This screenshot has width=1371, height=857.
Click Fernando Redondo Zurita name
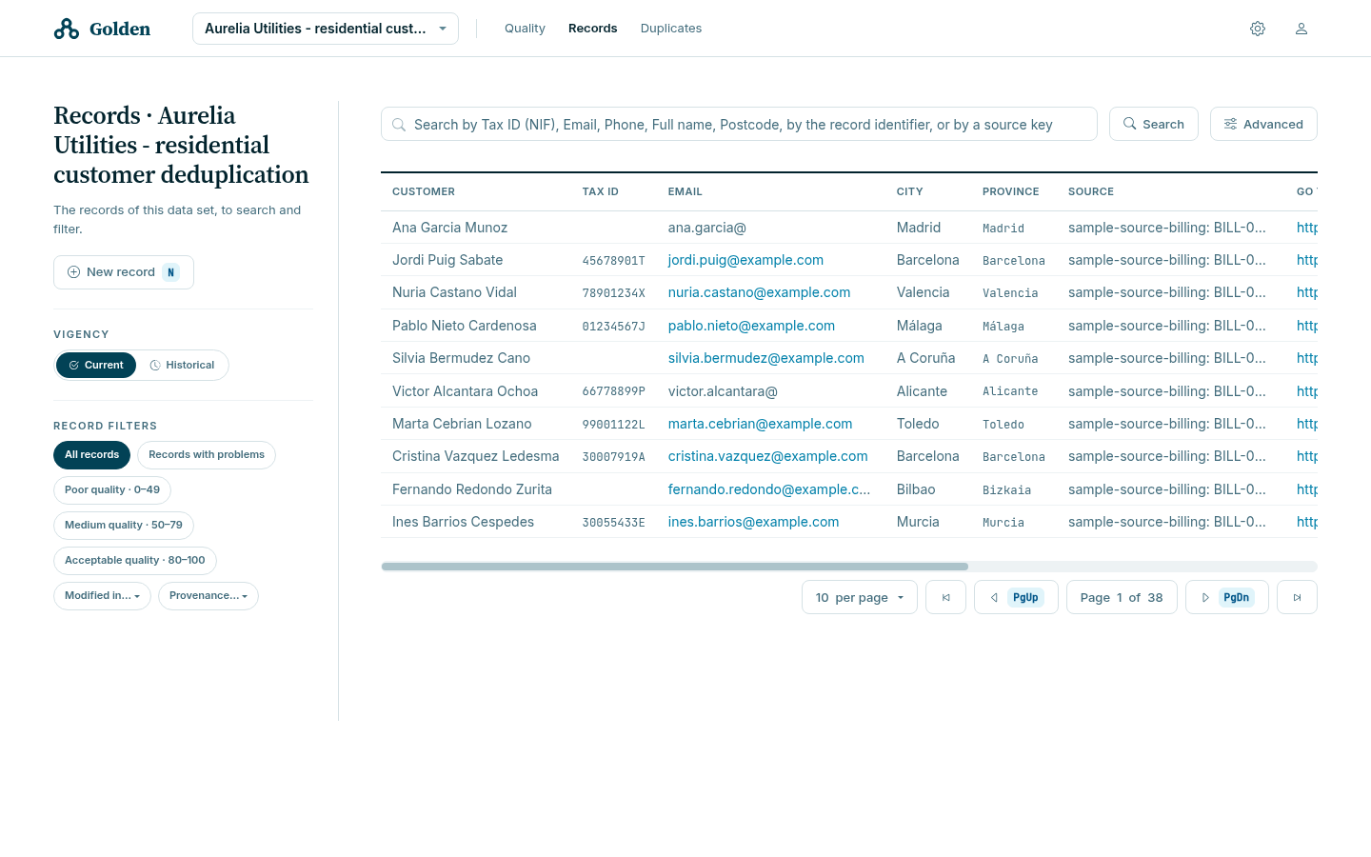tap(472, 489)
